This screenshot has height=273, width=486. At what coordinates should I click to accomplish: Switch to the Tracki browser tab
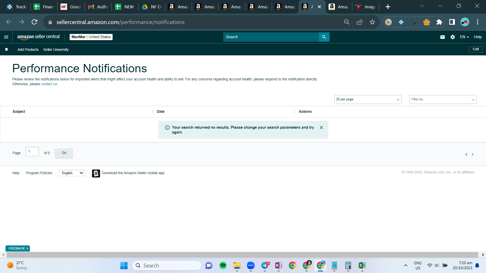(x=17, y=7)
